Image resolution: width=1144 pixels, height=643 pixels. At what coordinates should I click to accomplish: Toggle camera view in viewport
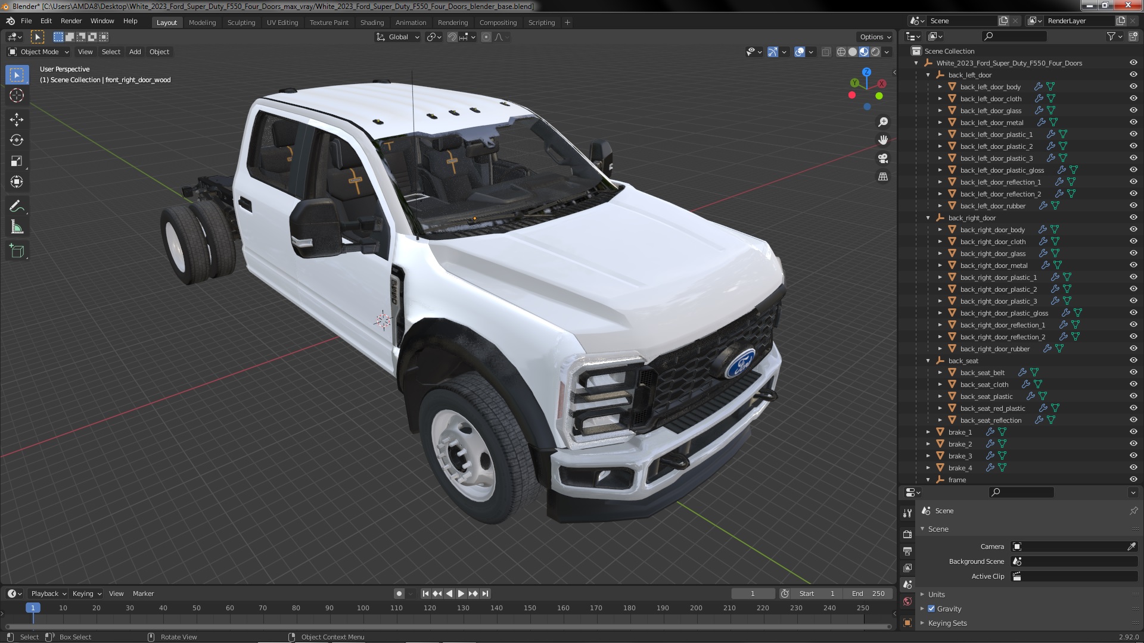[x=883, y=158]
